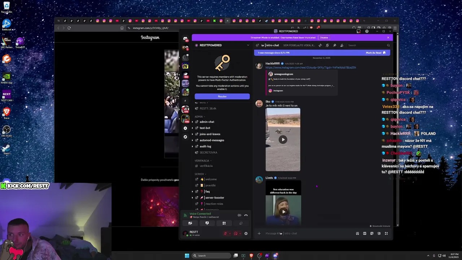
Task: Play Sko's posted video
Action: tap(283, 139)
